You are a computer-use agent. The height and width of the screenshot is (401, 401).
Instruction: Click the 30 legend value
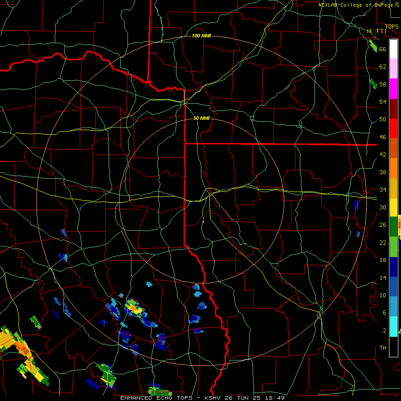[x=383, y=207]
